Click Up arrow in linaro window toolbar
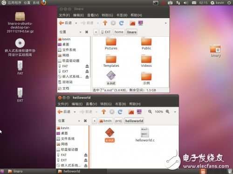 point(105,23)
